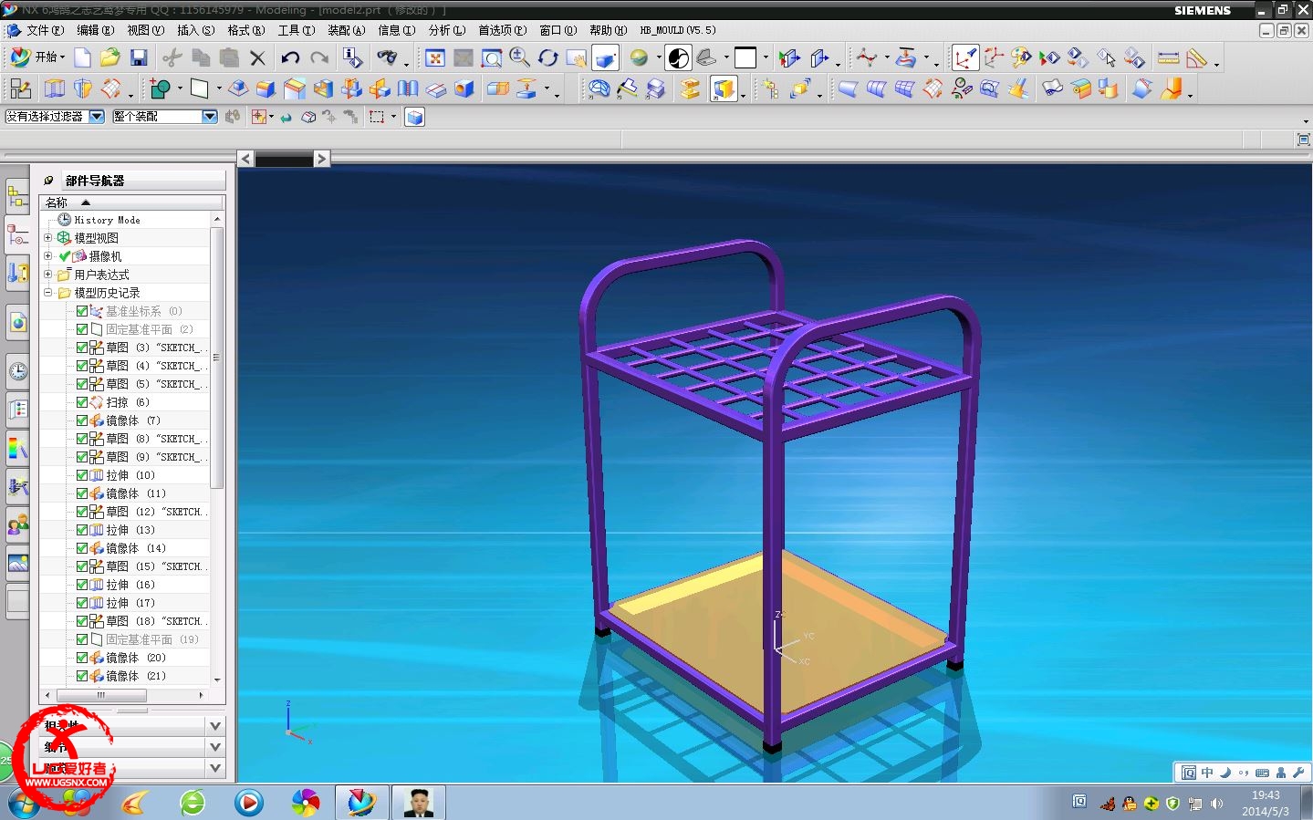Open the HB_MOULD (V5.5) menu
The width and height of the screenshot is (1313, 820).
coord(678,30)
